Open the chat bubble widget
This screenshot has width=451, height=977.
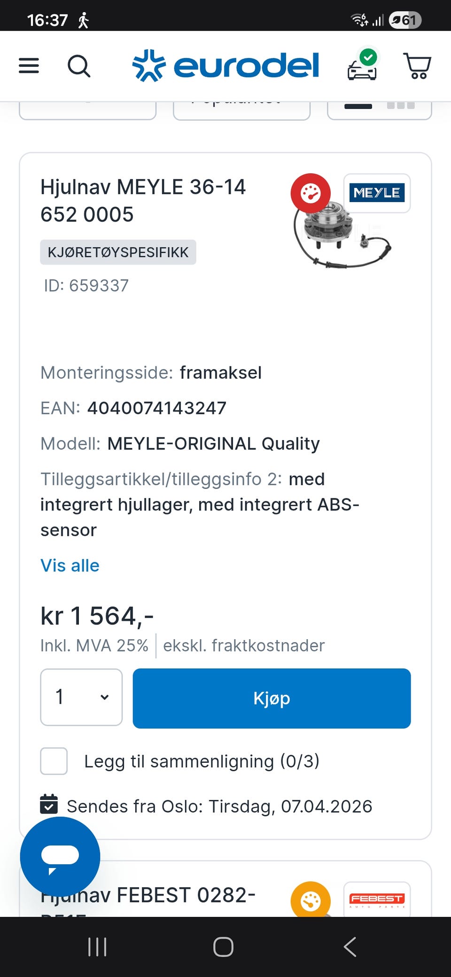point(60,856)
